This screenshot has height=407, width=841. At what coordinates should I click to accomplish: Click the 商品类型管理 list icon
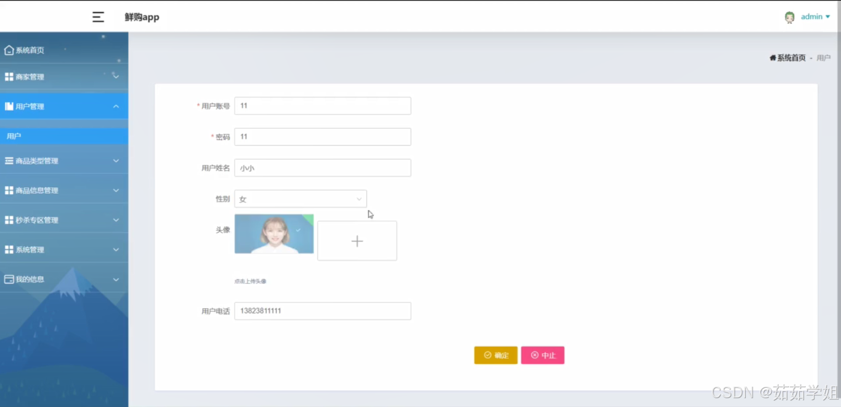pos(9,161)
